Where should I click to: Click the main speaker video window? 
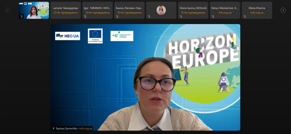click(x=145, y=76)
